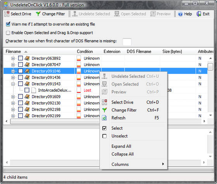Click the Select Drive toolbar icon
Screen dimensions: 217x184
7,14
